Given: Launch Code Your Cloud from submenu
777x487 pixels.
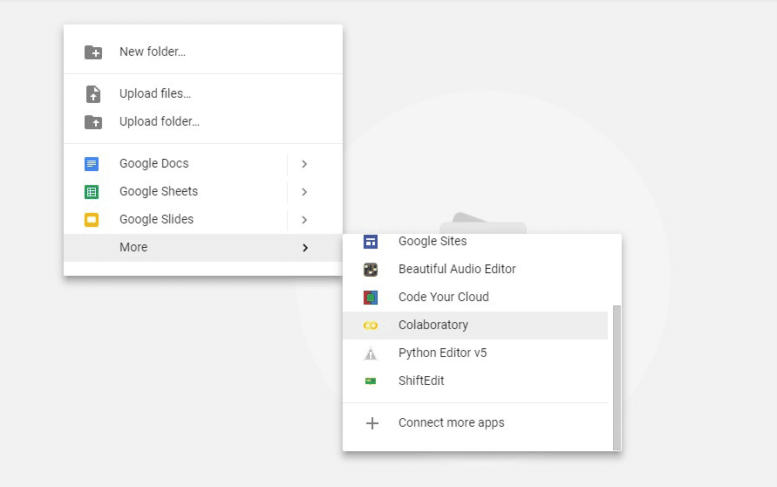Looking at the screenshot, I should (475, 297).
